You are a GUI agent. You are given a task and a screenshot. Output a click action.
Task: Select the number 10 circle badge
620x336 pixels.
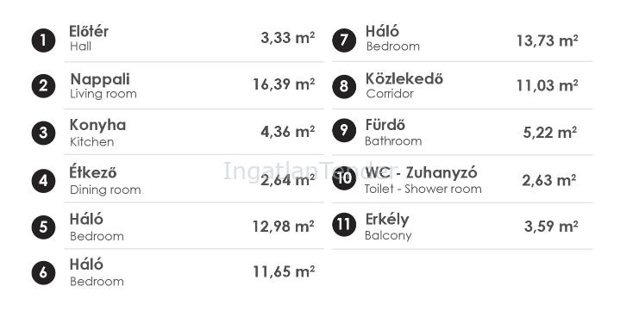pyautogui.click(x=344, y=178)
